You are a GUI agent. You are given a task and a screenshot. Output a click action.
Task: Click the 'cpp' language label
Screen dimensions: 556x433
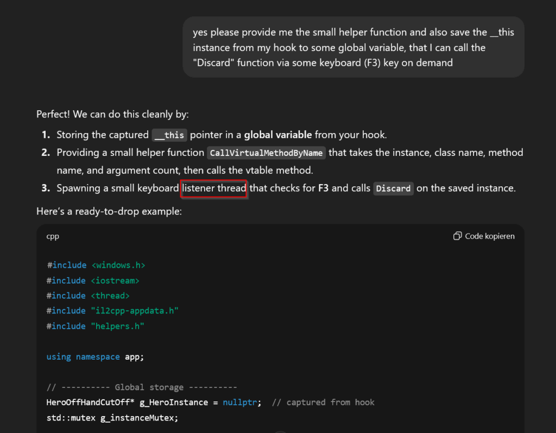(x=53, y=236)
